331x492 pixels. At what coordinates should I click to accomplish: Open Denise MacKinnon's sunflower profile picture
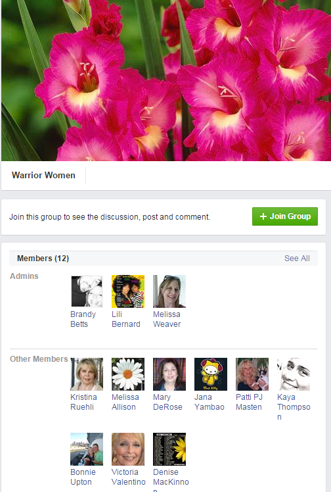(x=169, y=449)
